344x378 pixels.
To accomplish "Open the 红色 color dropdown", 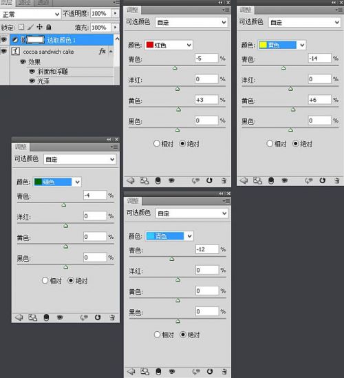I will (169, 45).
